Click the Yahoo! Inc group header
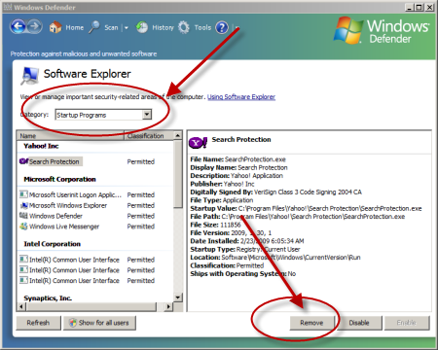This screenshot has width=438, height=350. [x=41, y=146]
